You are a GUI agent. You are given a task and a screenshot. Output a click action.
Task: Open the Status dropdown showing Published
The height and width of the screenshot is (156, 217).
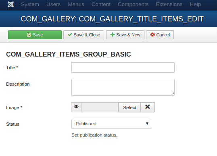pos(111,124)
